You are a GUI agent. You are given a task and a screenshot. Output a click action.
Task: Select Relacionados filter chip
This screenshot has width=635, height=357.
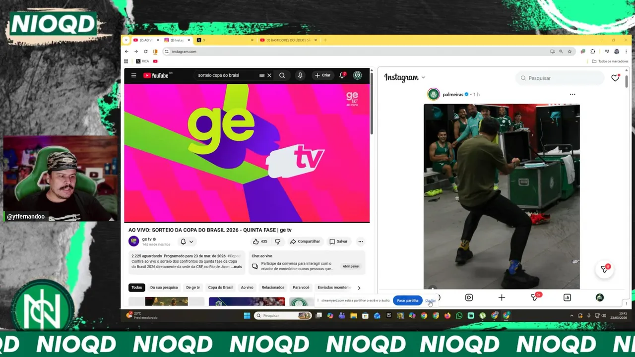tap(273, 288)
